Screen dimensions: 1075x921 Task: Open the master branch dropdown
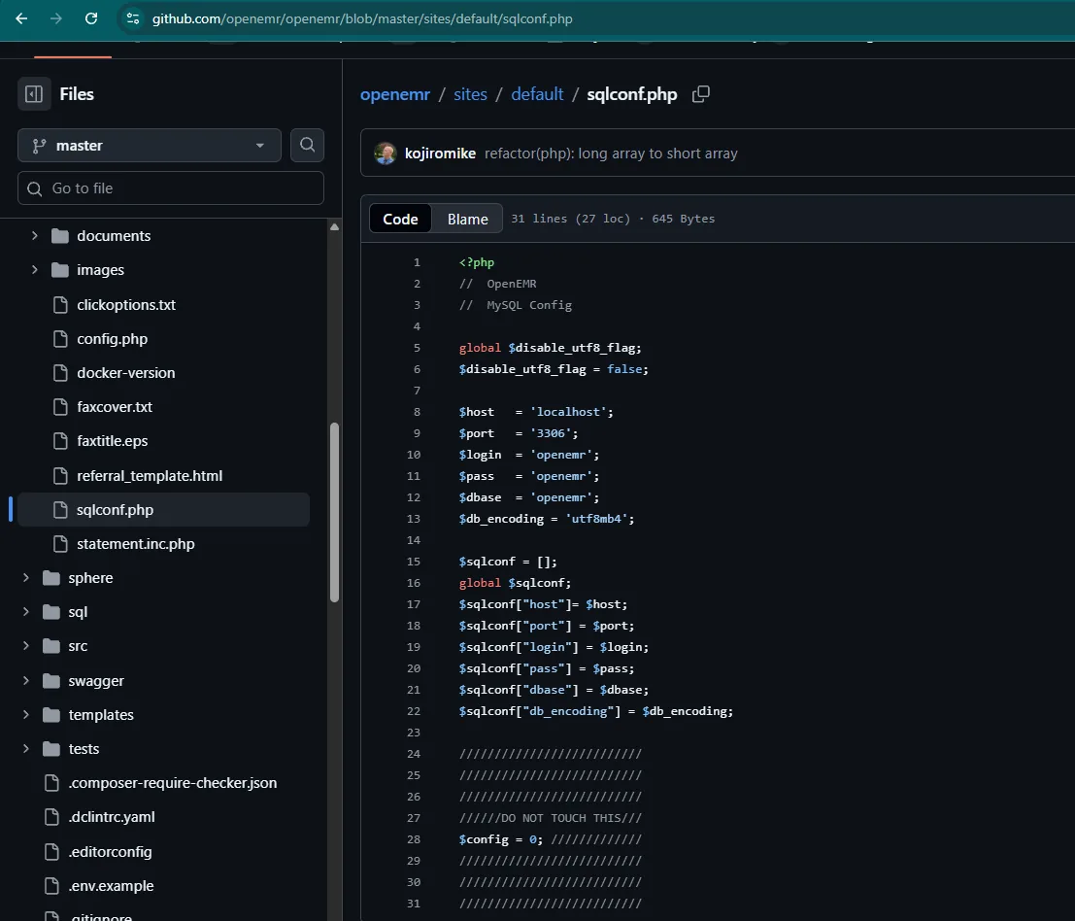[x=150, y=146]
